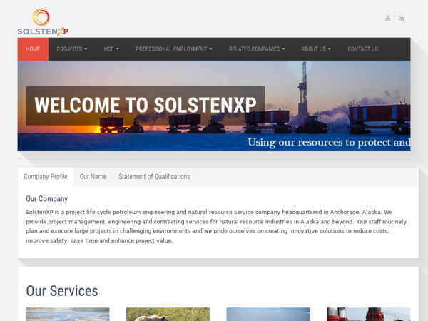Open the third service thumbnail with blue water
This screenshot has height=321, width=428.
pyautogui.click(x=268, y=315)
